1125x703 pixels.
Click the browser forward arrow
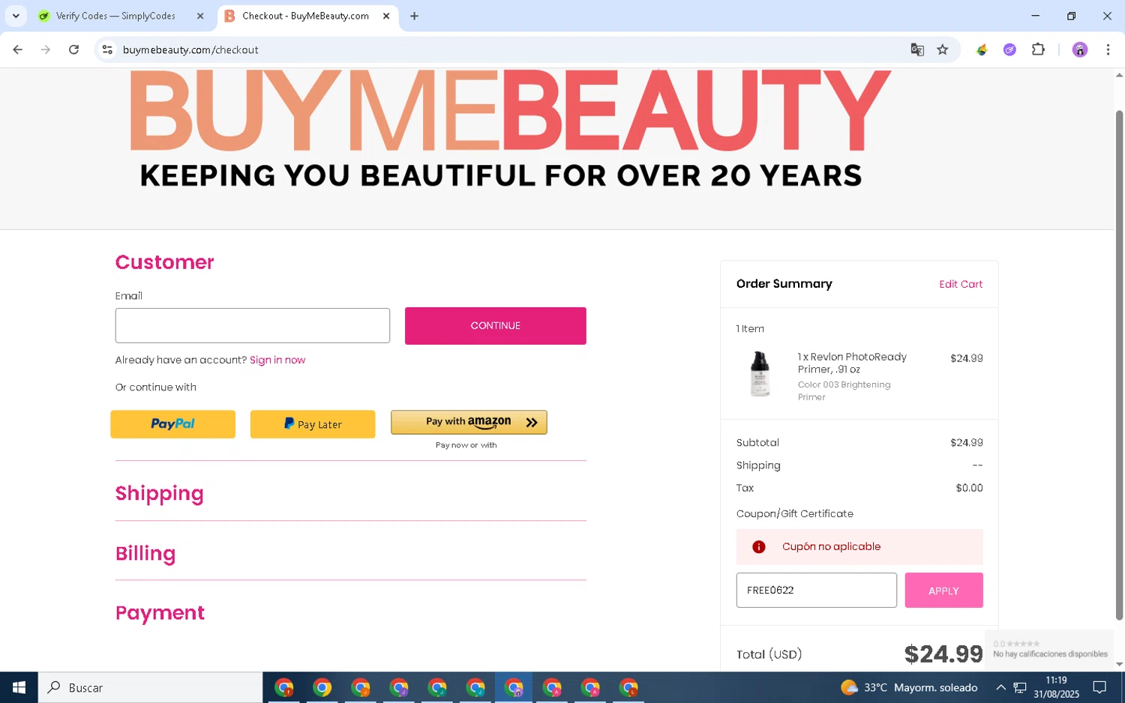click(46, 49)
